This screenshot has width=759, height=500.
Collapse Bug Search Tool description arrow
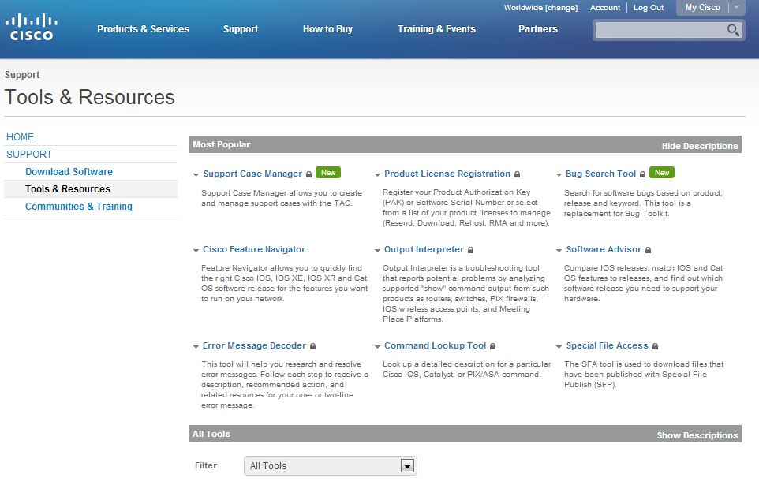[559, 175]
